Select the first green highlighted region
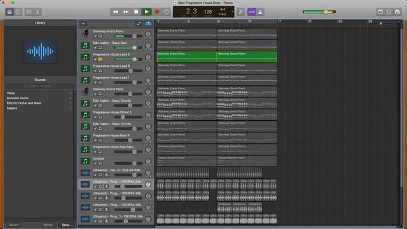Screen dimensions: 407x229 click(x=186, y=57)
